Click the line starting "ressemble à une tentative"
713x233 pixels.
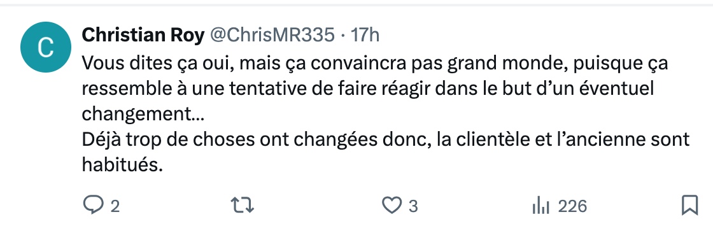[x=367, y=88]
